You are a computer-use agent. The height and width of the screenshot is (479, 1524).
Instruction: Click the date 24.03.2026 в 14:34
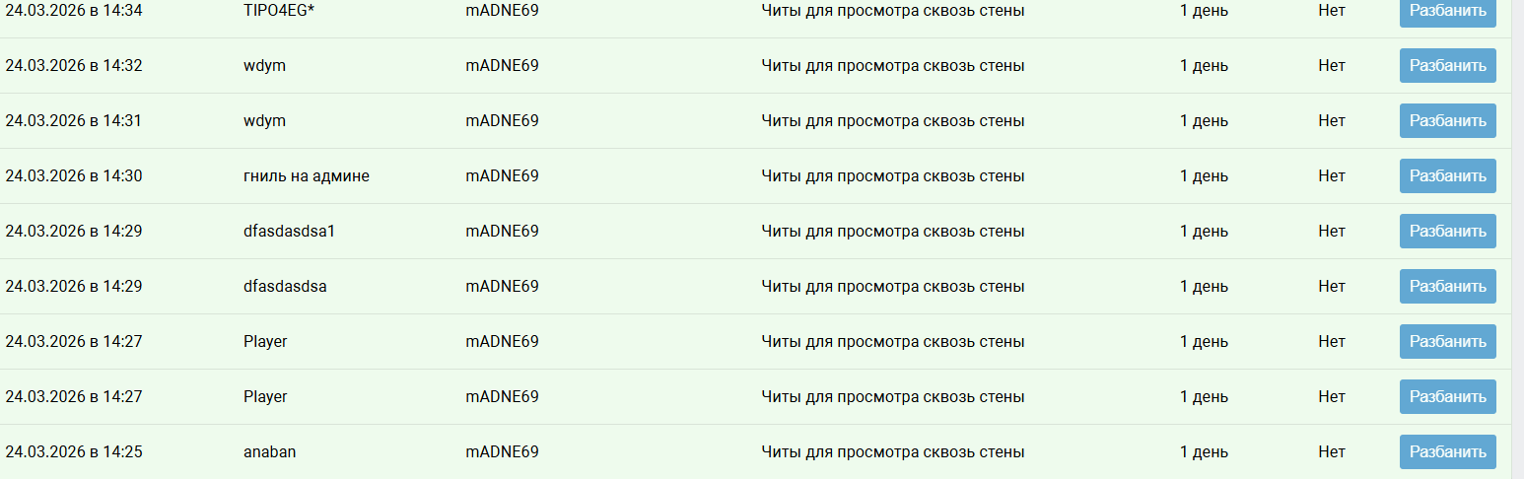coord(74,11)
